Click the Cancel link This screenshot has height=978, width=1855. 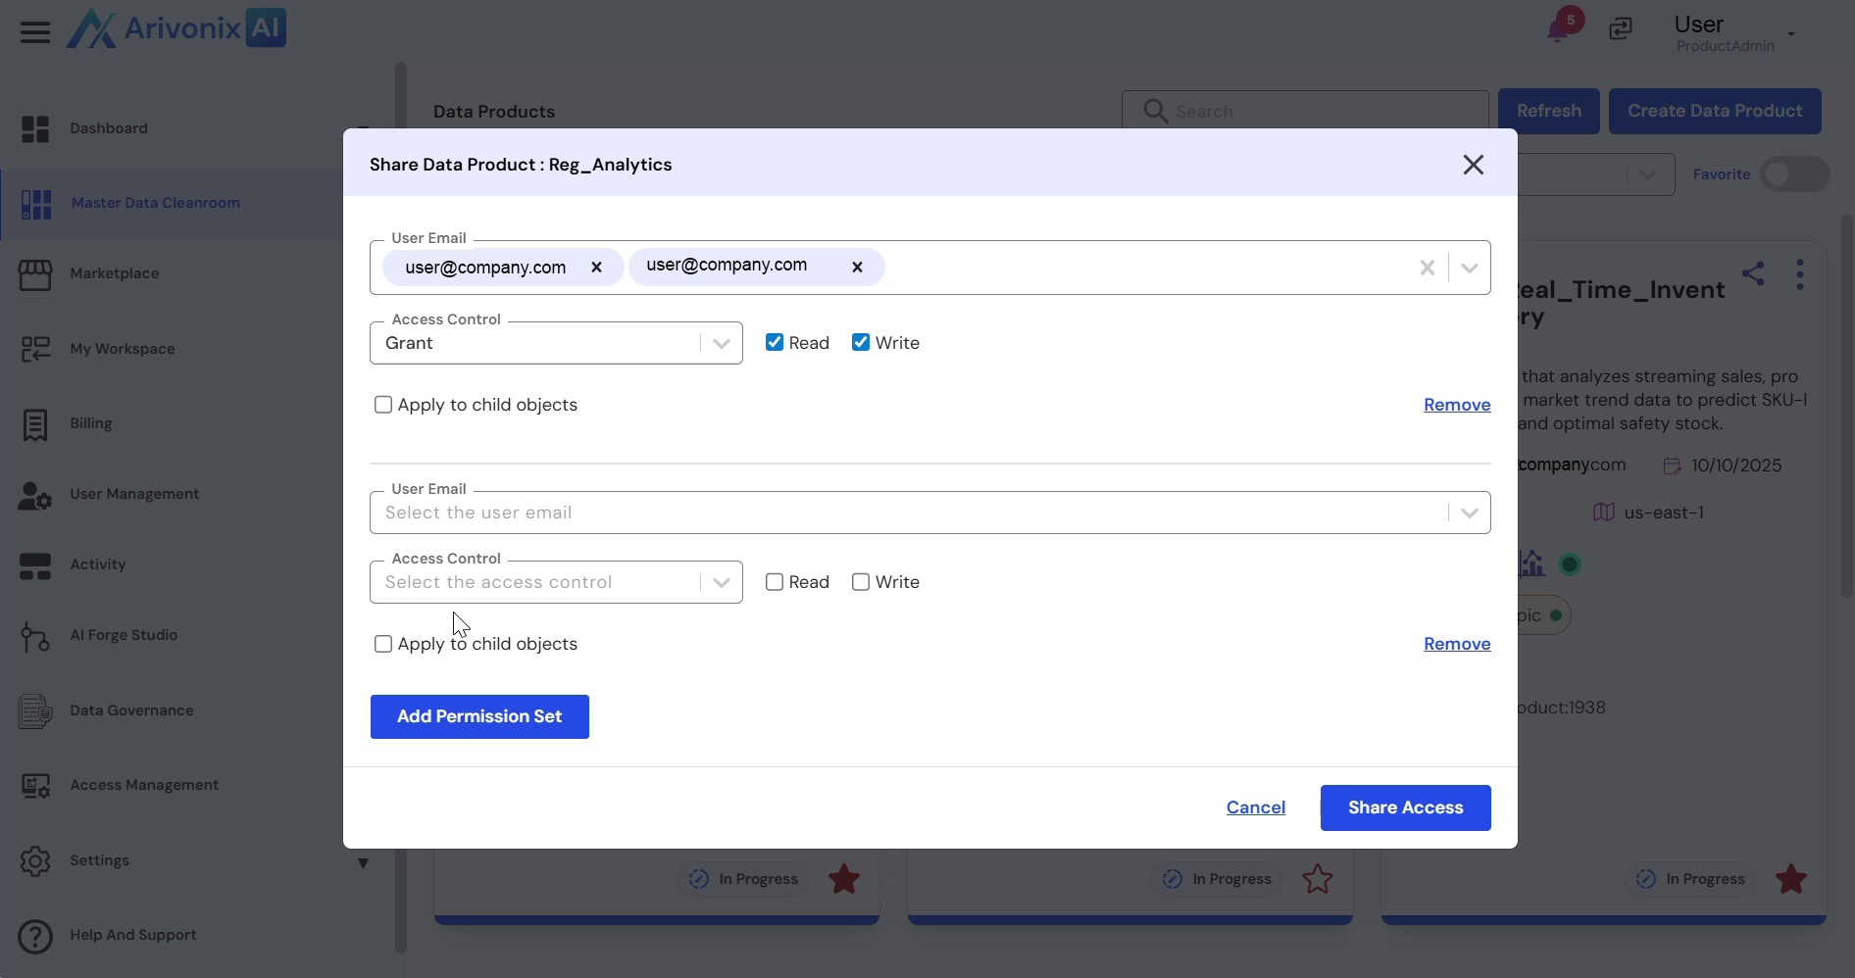[x=1255, y=807]
